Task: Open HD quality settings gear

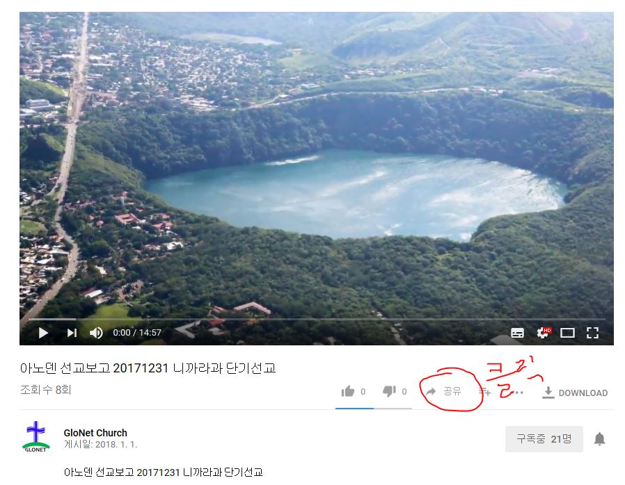Action: pyautogui.click(x=544, y=333)
